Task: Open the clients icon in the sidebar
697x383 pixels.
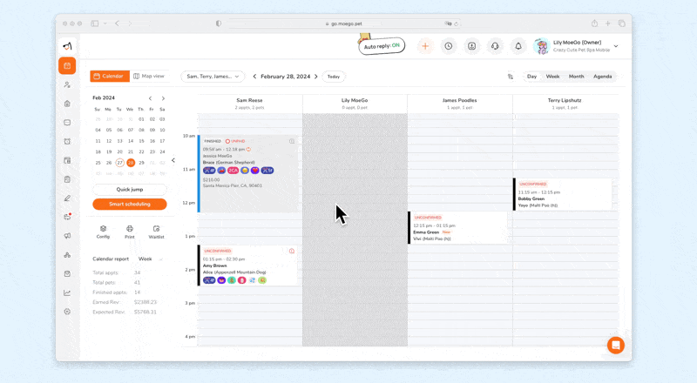Action: point(67,84)
